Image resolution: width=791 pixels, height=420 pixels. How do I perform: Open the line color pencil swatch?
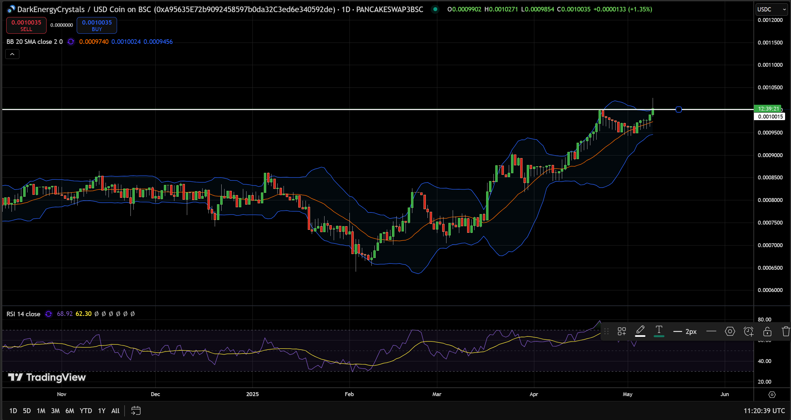click(x=640, y=331)
